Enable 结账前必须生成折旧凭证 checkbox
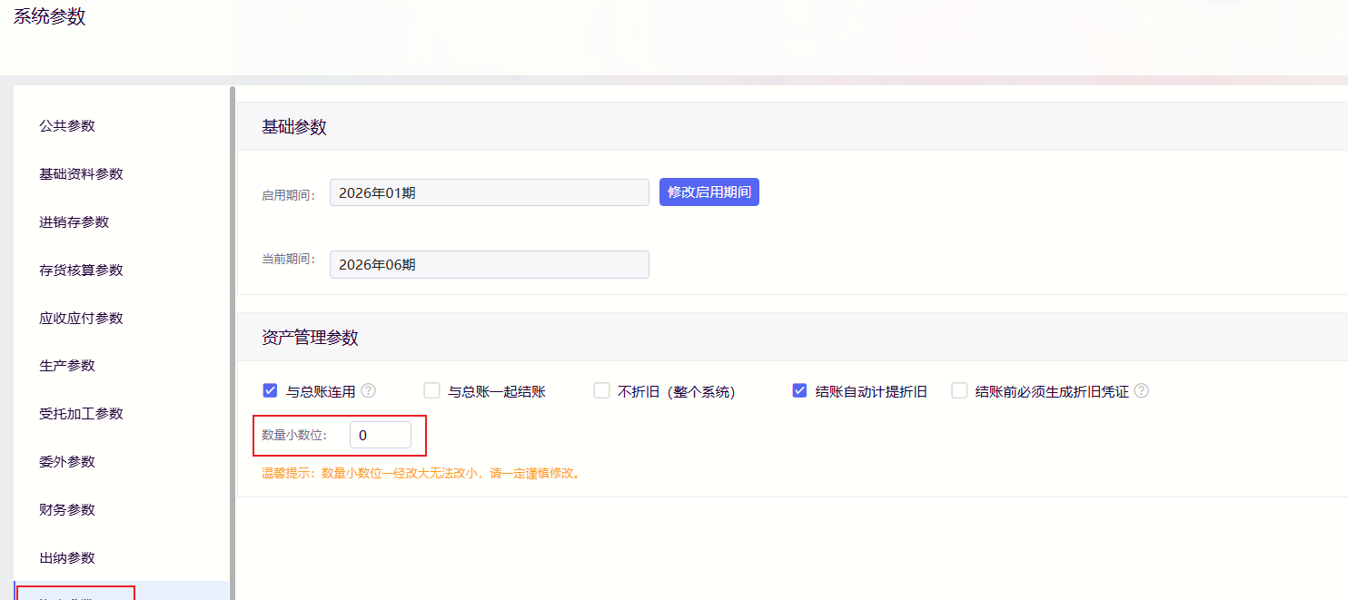 pos(959,390)
